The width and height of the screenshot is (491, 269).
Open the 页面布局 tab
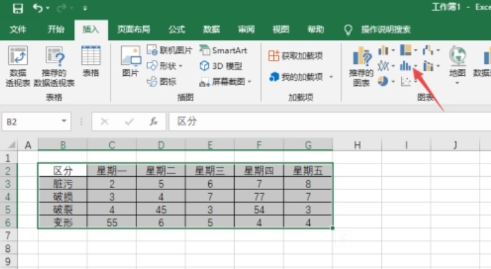click(x=134, y=29)
